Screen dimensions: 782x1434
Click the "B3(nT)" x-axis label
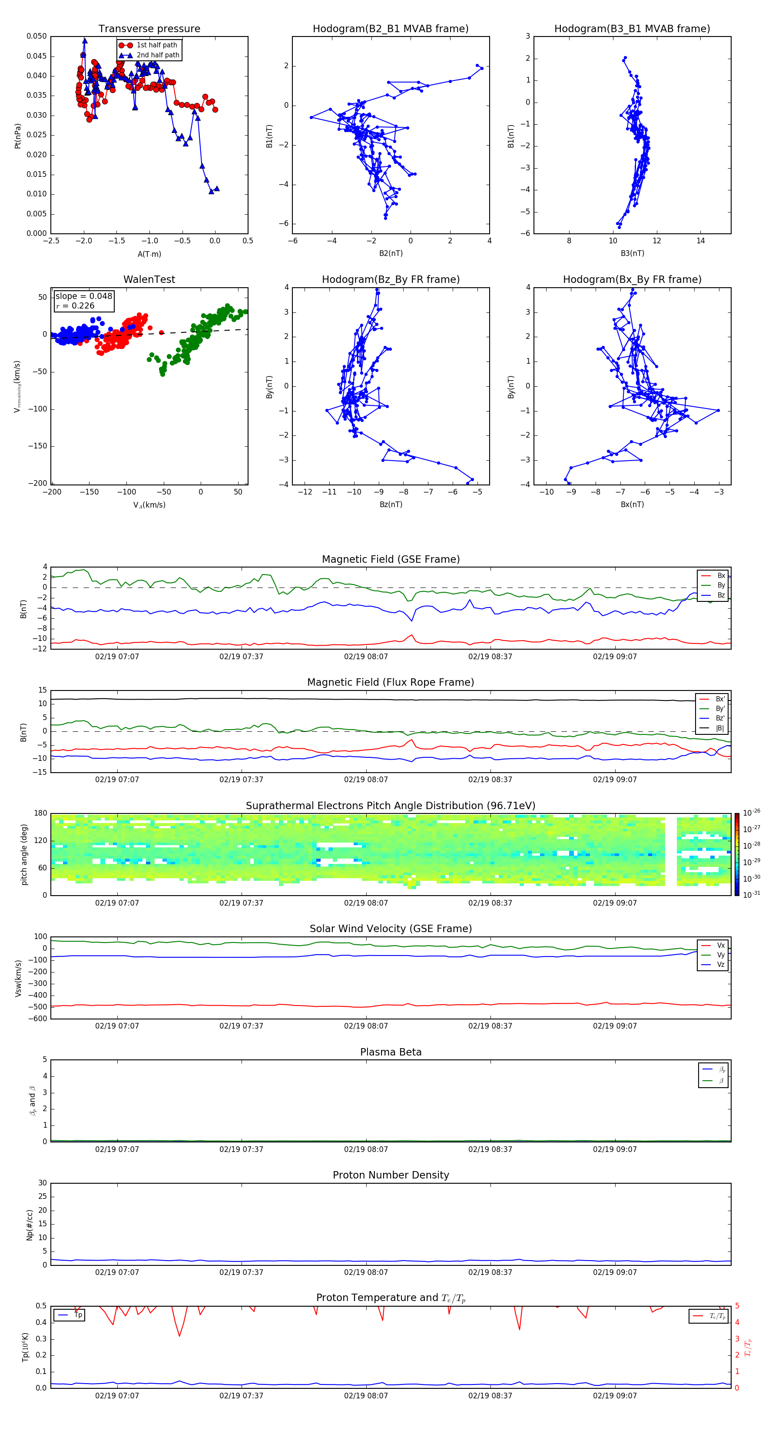point(632,253)
